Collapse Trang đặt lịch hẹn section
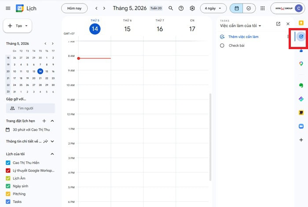This screenshot has height=207, width=308. pos(52,121)
